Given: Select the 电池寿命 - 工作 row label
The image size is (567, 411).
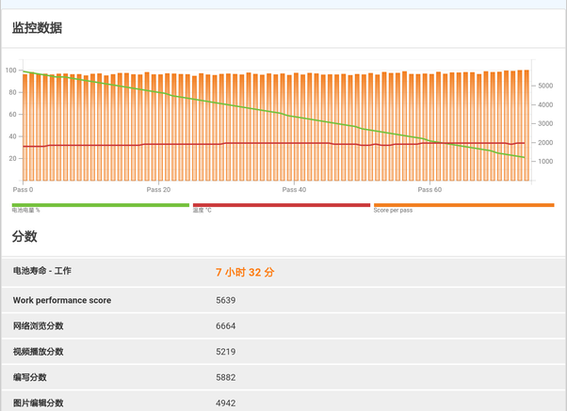Looking at the screenshot, I should [x=41, y=271].
